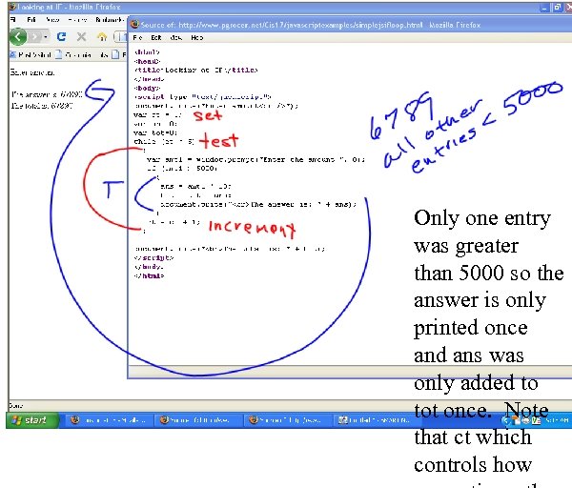Open the Bookmarks menu in the main Firefox window
The height and width of the screenshot is (488, 572).
pyautogui.click(x=110, y=20)
